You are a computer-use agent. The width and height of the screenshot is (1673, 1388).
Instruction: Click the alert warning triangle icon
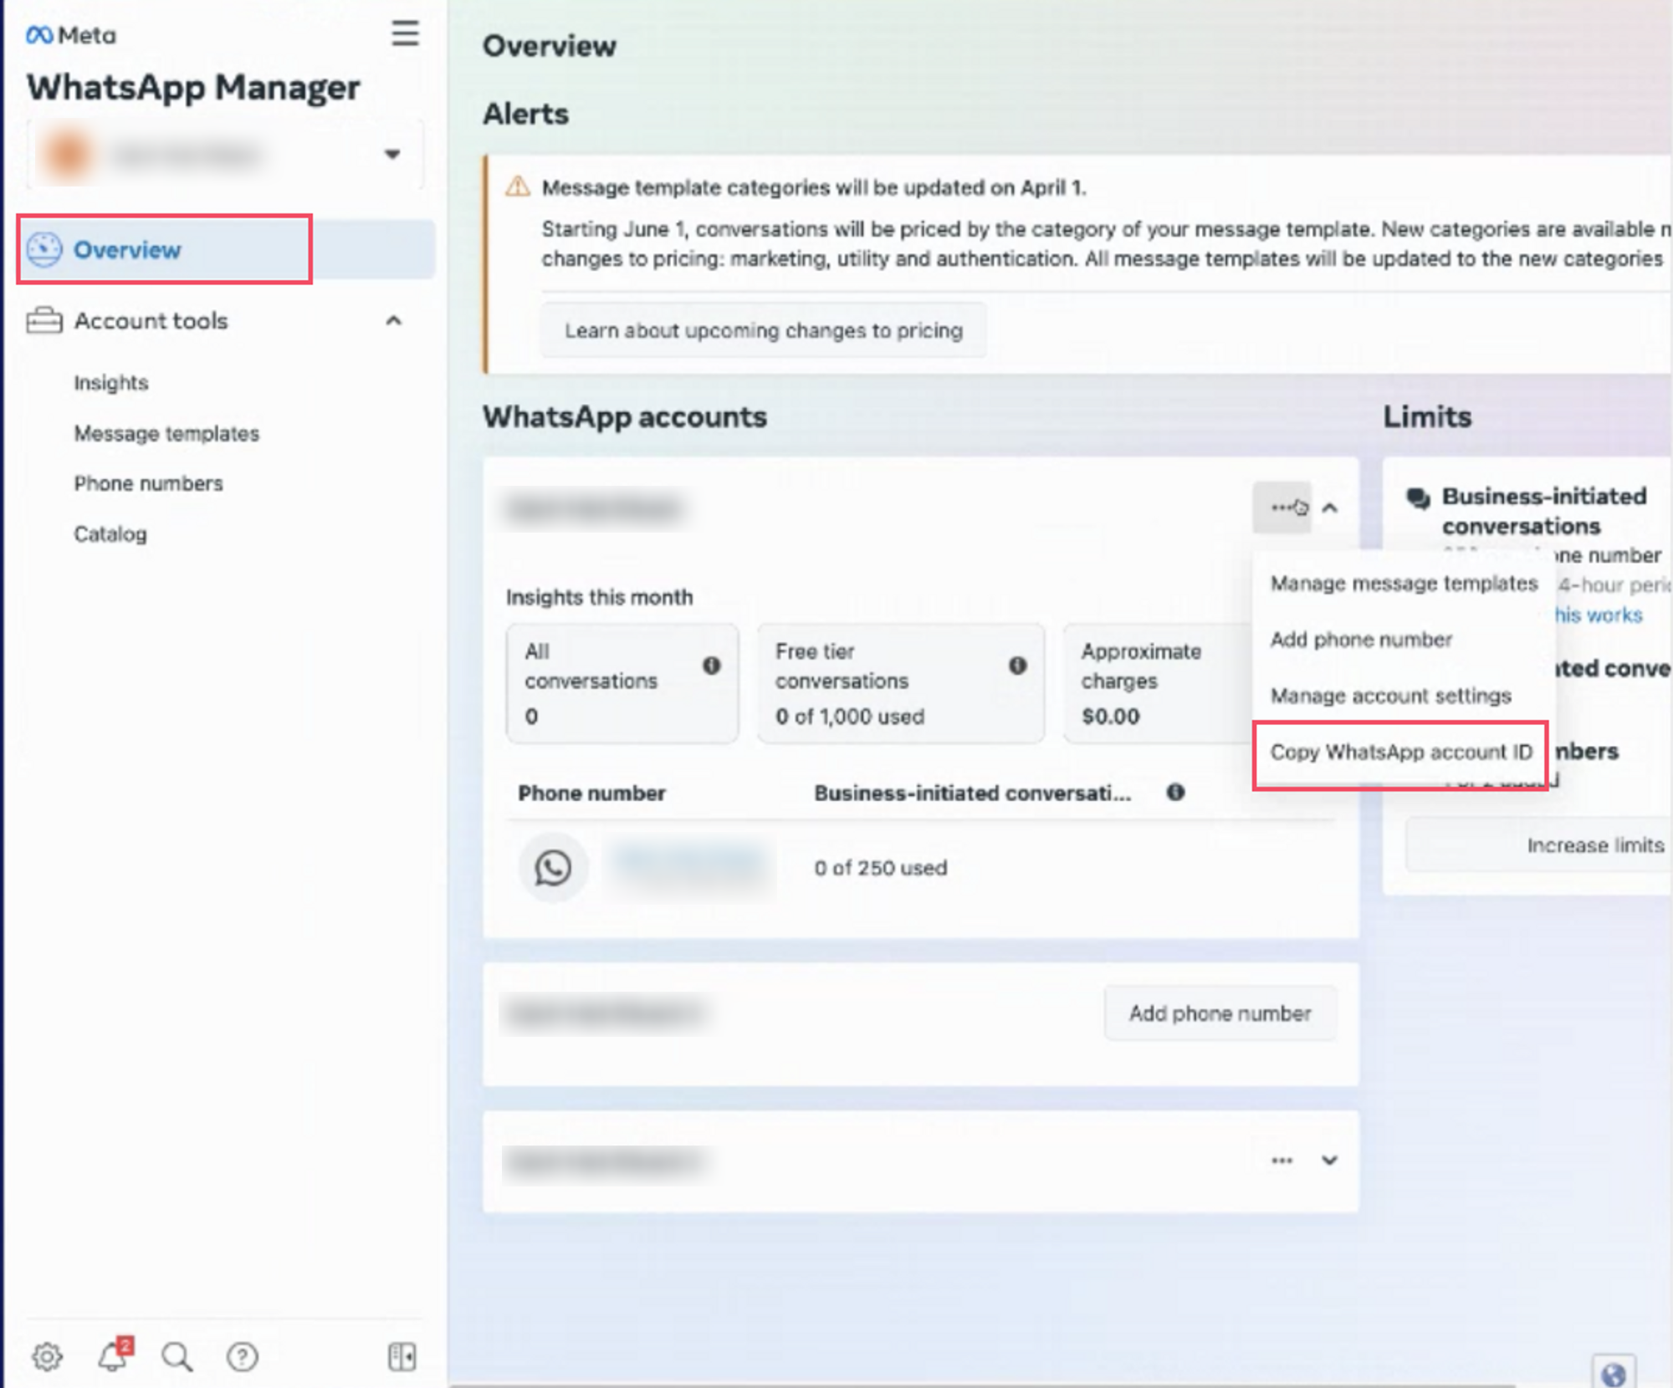[x=518, y=186]
